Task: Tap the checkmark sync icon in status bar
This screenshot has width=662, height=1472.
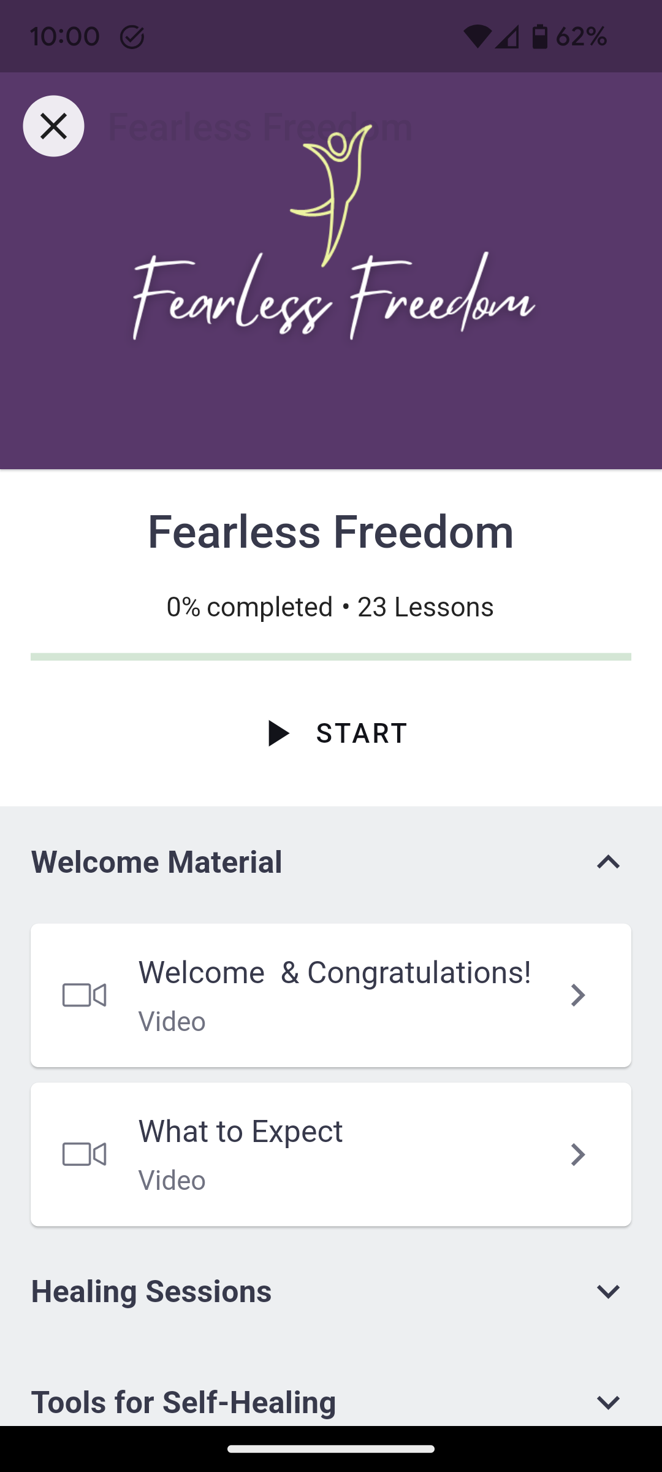Action: click(x=132, y=37)
